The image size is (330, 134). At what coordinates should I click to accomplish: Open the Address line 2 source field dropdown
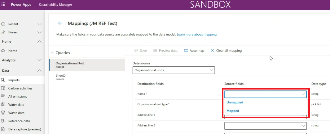[x=265, y=126]
